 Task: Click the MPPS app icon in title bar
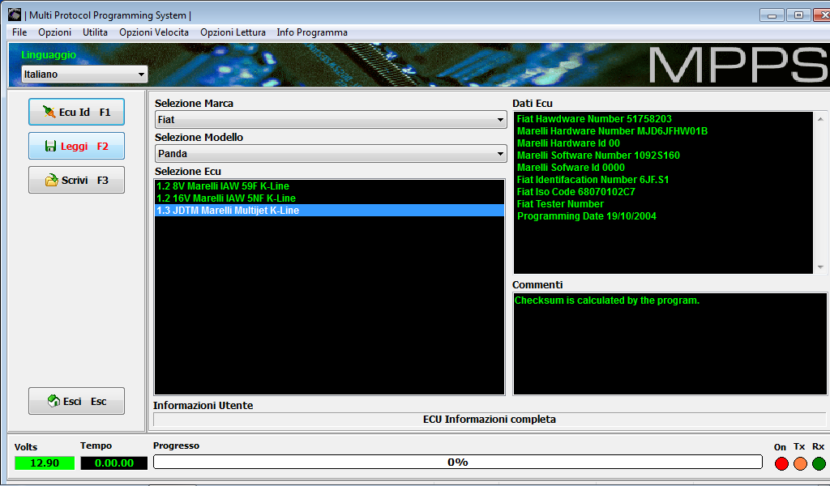(x=15, y=15)
